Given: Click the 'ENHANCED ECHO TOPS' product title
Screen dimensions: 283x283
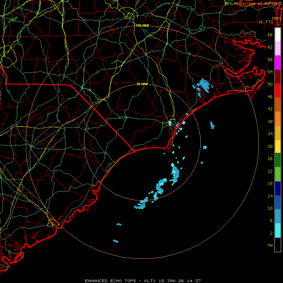Looking at the screenshot, I should 111,281.
